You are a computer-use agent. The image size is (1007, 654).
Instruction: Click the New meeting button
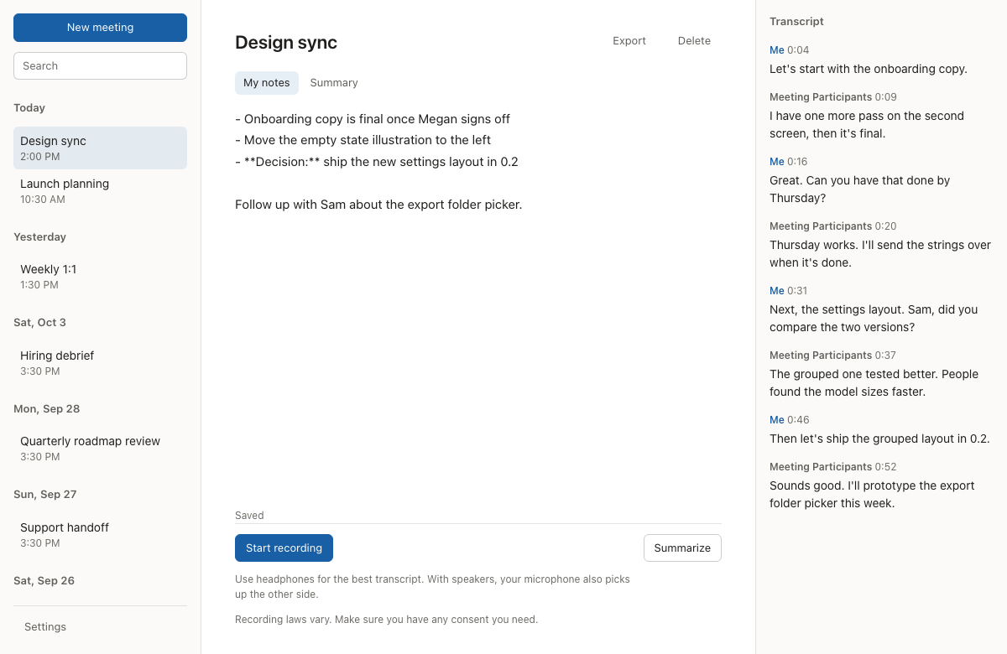[x=100, y=28]
